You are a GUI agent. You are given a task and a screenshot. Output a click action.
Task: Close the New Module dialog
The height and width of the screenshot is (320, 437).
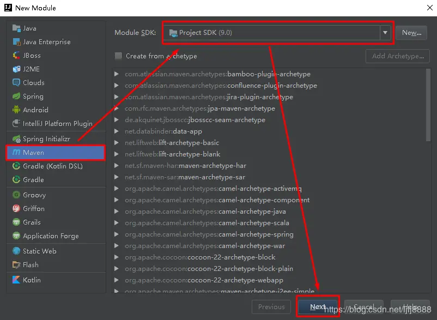(x=430, y=8)
